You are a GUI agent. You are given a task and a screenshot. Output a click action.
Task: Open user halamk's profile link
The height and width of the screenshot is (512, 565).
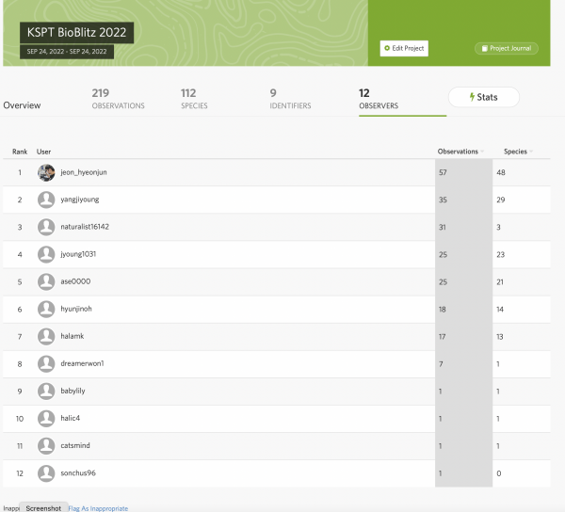point(73,336)
